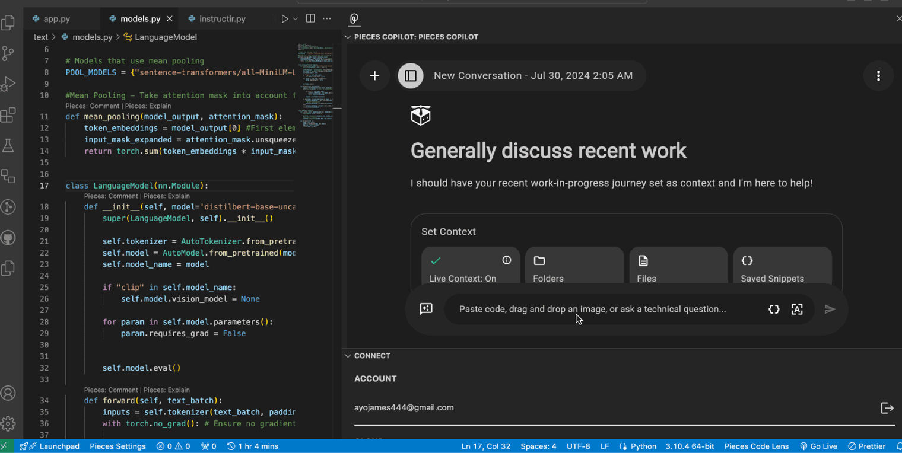Open the Testing flask view
The height and width of the screenshot is (453, 902).
[x=8, y=146]
